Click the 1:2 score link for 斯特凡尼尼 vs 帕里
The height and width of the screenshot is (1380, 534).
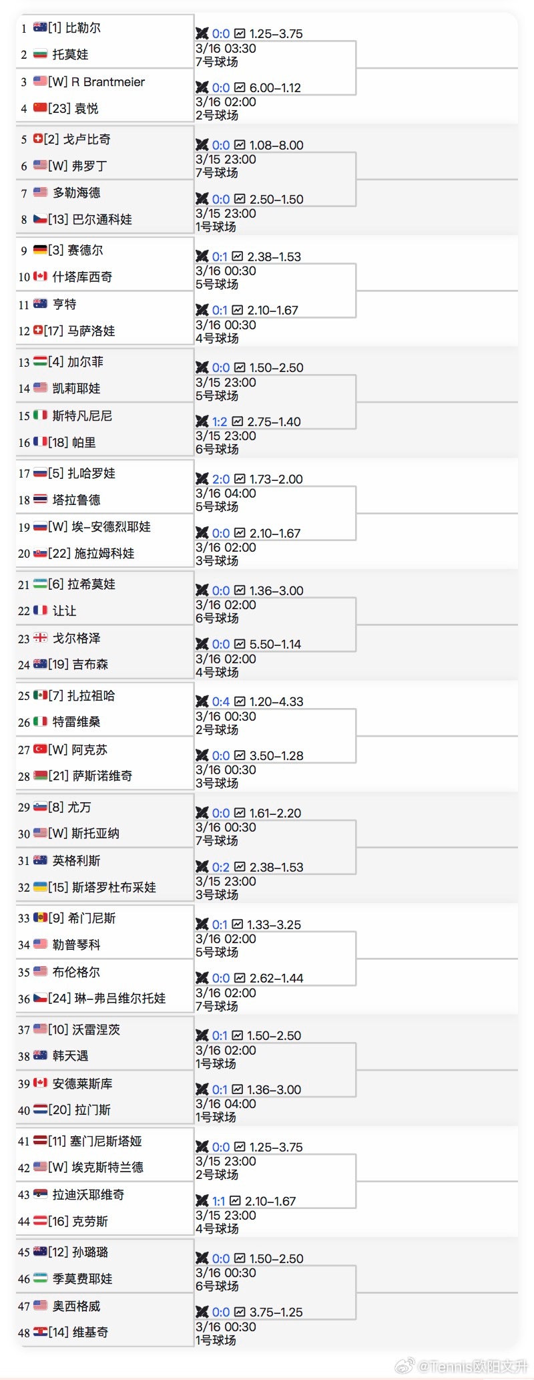(219, 421)
